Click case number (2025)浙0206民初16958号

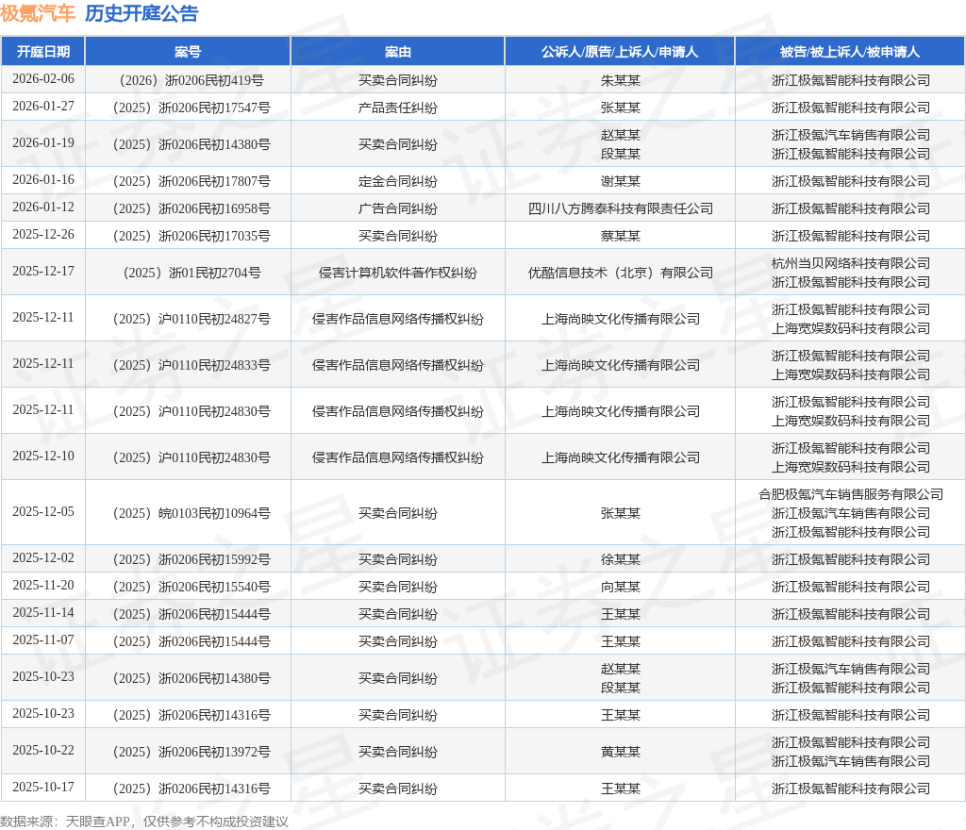[x=188, y=208]
